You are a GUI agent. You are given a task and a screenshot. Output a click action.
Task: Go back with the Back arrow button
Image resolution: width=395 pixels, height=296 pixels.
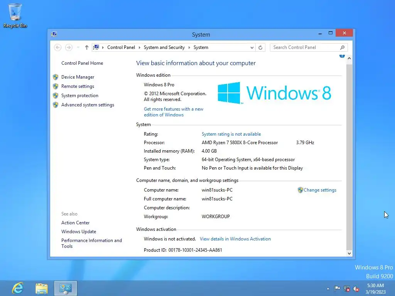click(x=58, y=47)
